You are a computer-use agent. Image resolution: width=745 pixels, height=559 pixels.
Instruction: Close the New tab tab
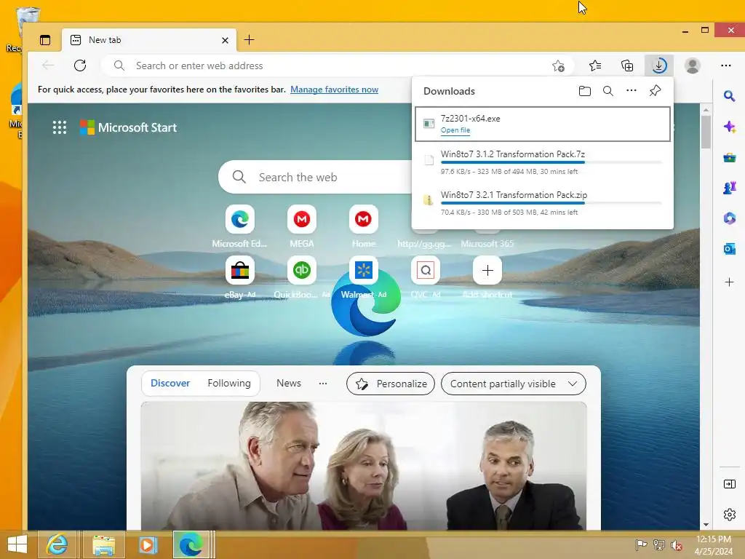(x=226, y=41)
